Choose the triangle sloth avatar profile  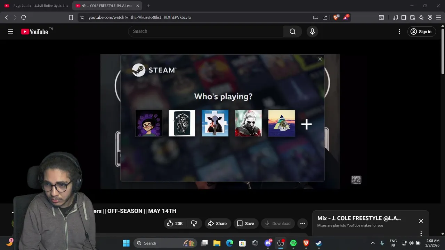(282, 123)
